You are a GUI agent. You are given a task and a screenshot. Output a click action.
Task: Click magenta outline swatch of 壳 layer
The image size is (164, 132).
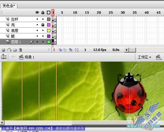pyautogui.click(x=49, y=25)
